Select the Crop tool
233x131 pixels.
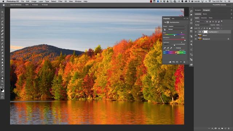tap(2, 24)
